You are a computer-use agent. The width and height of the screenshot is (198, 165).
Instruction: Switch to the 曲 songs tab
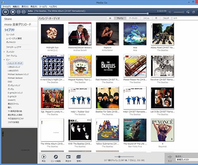[x=110, y=18]
